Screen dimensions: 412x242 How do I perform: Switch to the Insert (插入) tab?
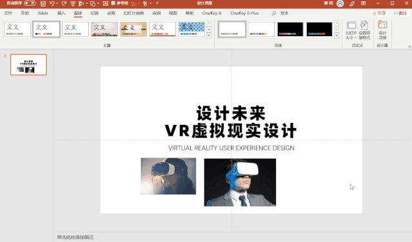point(61,13)
